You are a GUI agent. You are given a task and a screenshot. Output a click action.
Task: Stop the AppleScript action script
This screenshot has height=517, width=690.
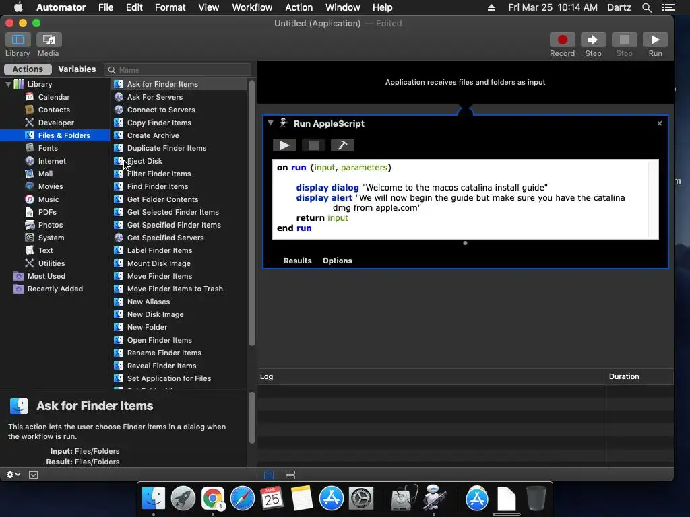(314, 145)
